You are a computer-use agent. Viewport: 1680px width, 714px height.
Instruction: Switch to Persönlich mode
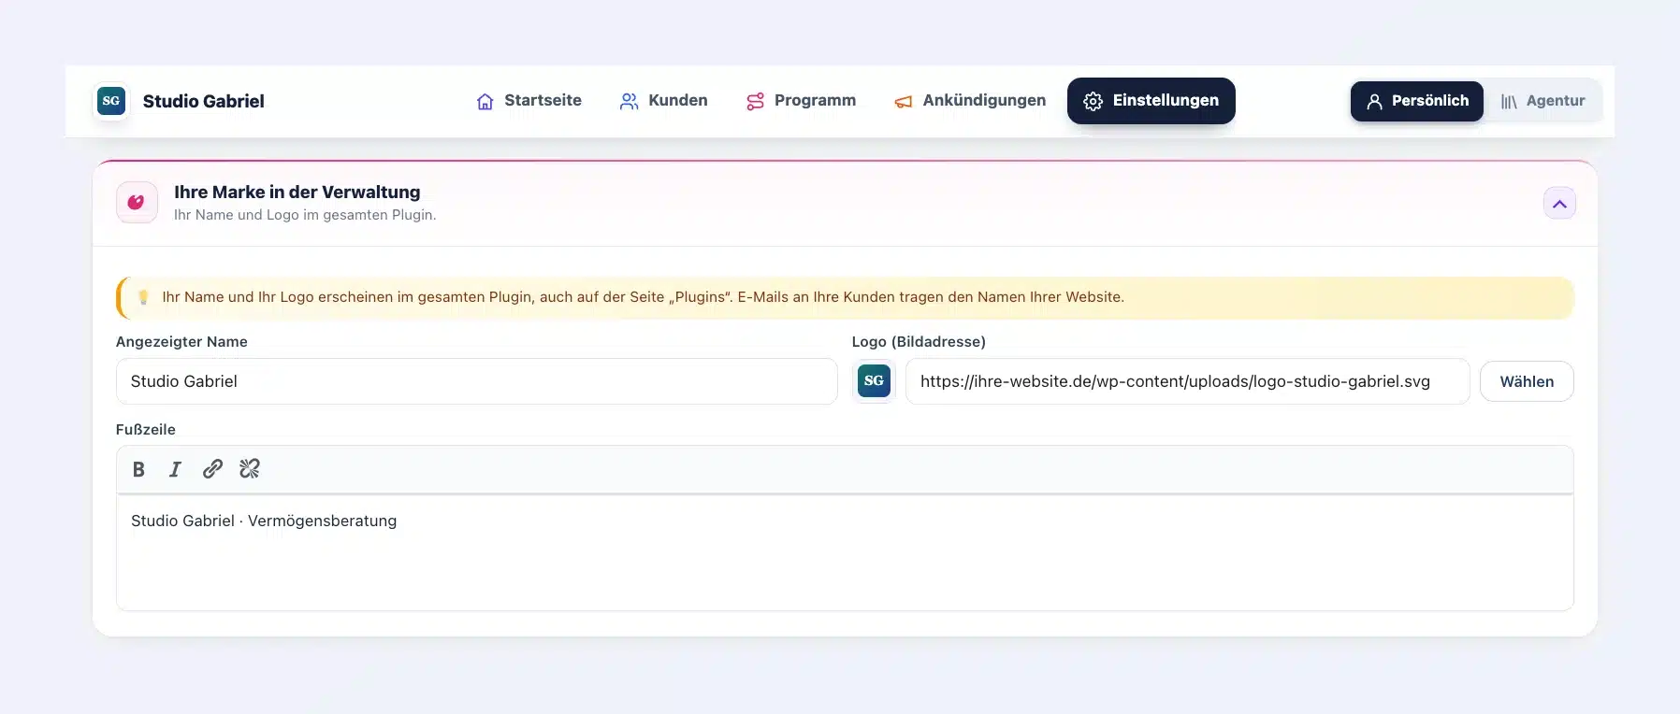click(x=1417, y=101)
